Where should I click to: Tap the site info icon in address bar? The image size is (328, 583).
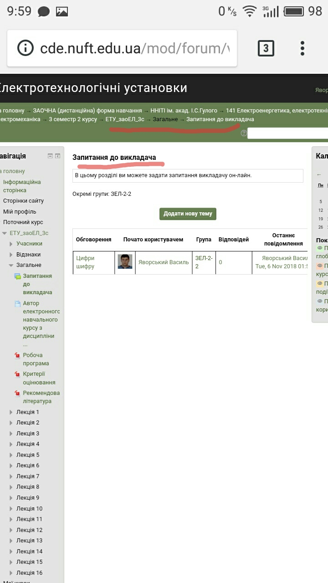point(26,48)
